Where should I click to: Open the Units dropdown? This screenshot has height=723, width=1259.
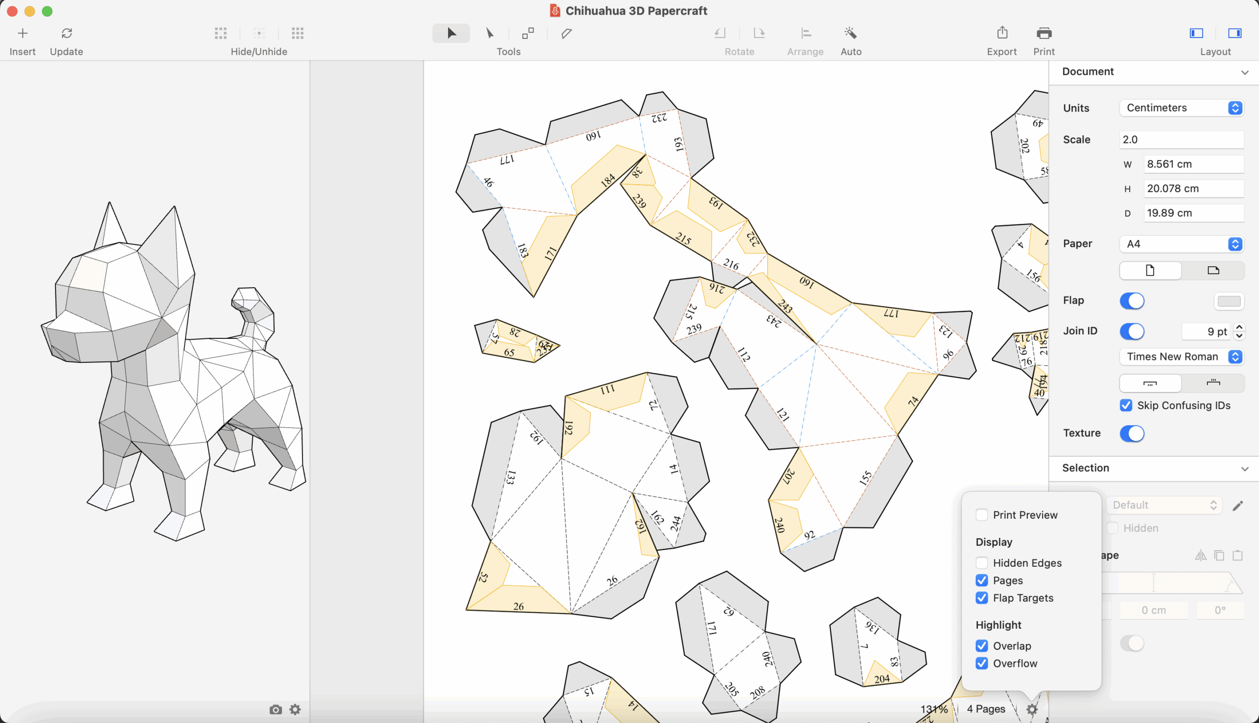[1181, 108]
